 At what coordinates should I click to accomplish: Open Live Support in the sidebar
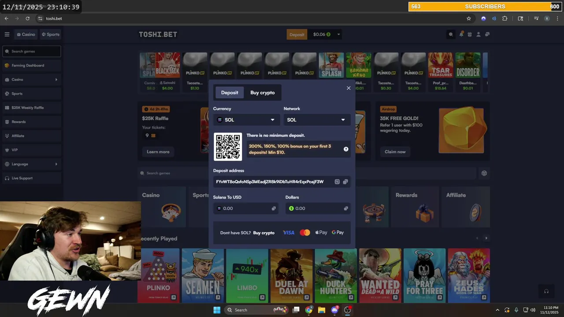click(32, 178)
